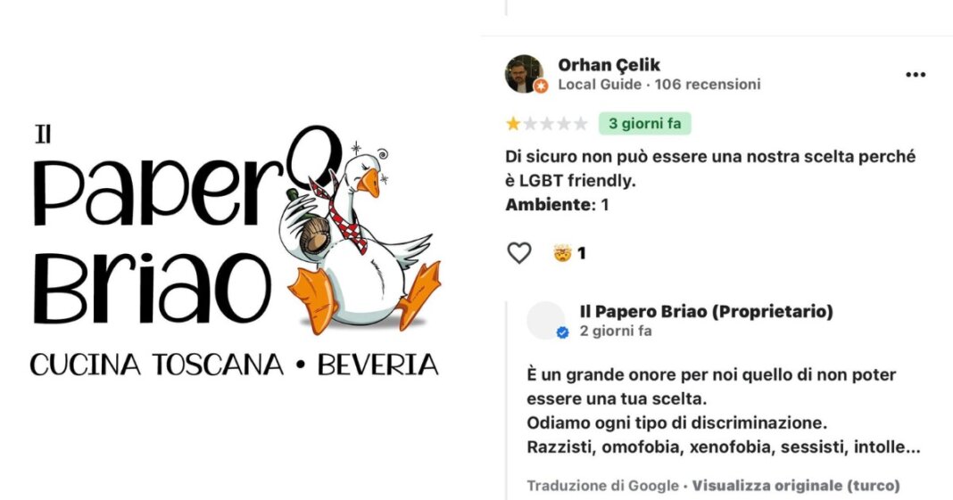
Task: Click the '3 giorni fa' date tag
Action: tap(645, 124)
